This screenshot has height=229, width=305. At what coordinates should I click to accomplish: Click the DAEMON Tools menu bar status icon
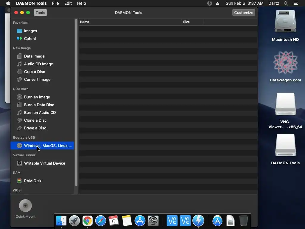pos(209,3)
